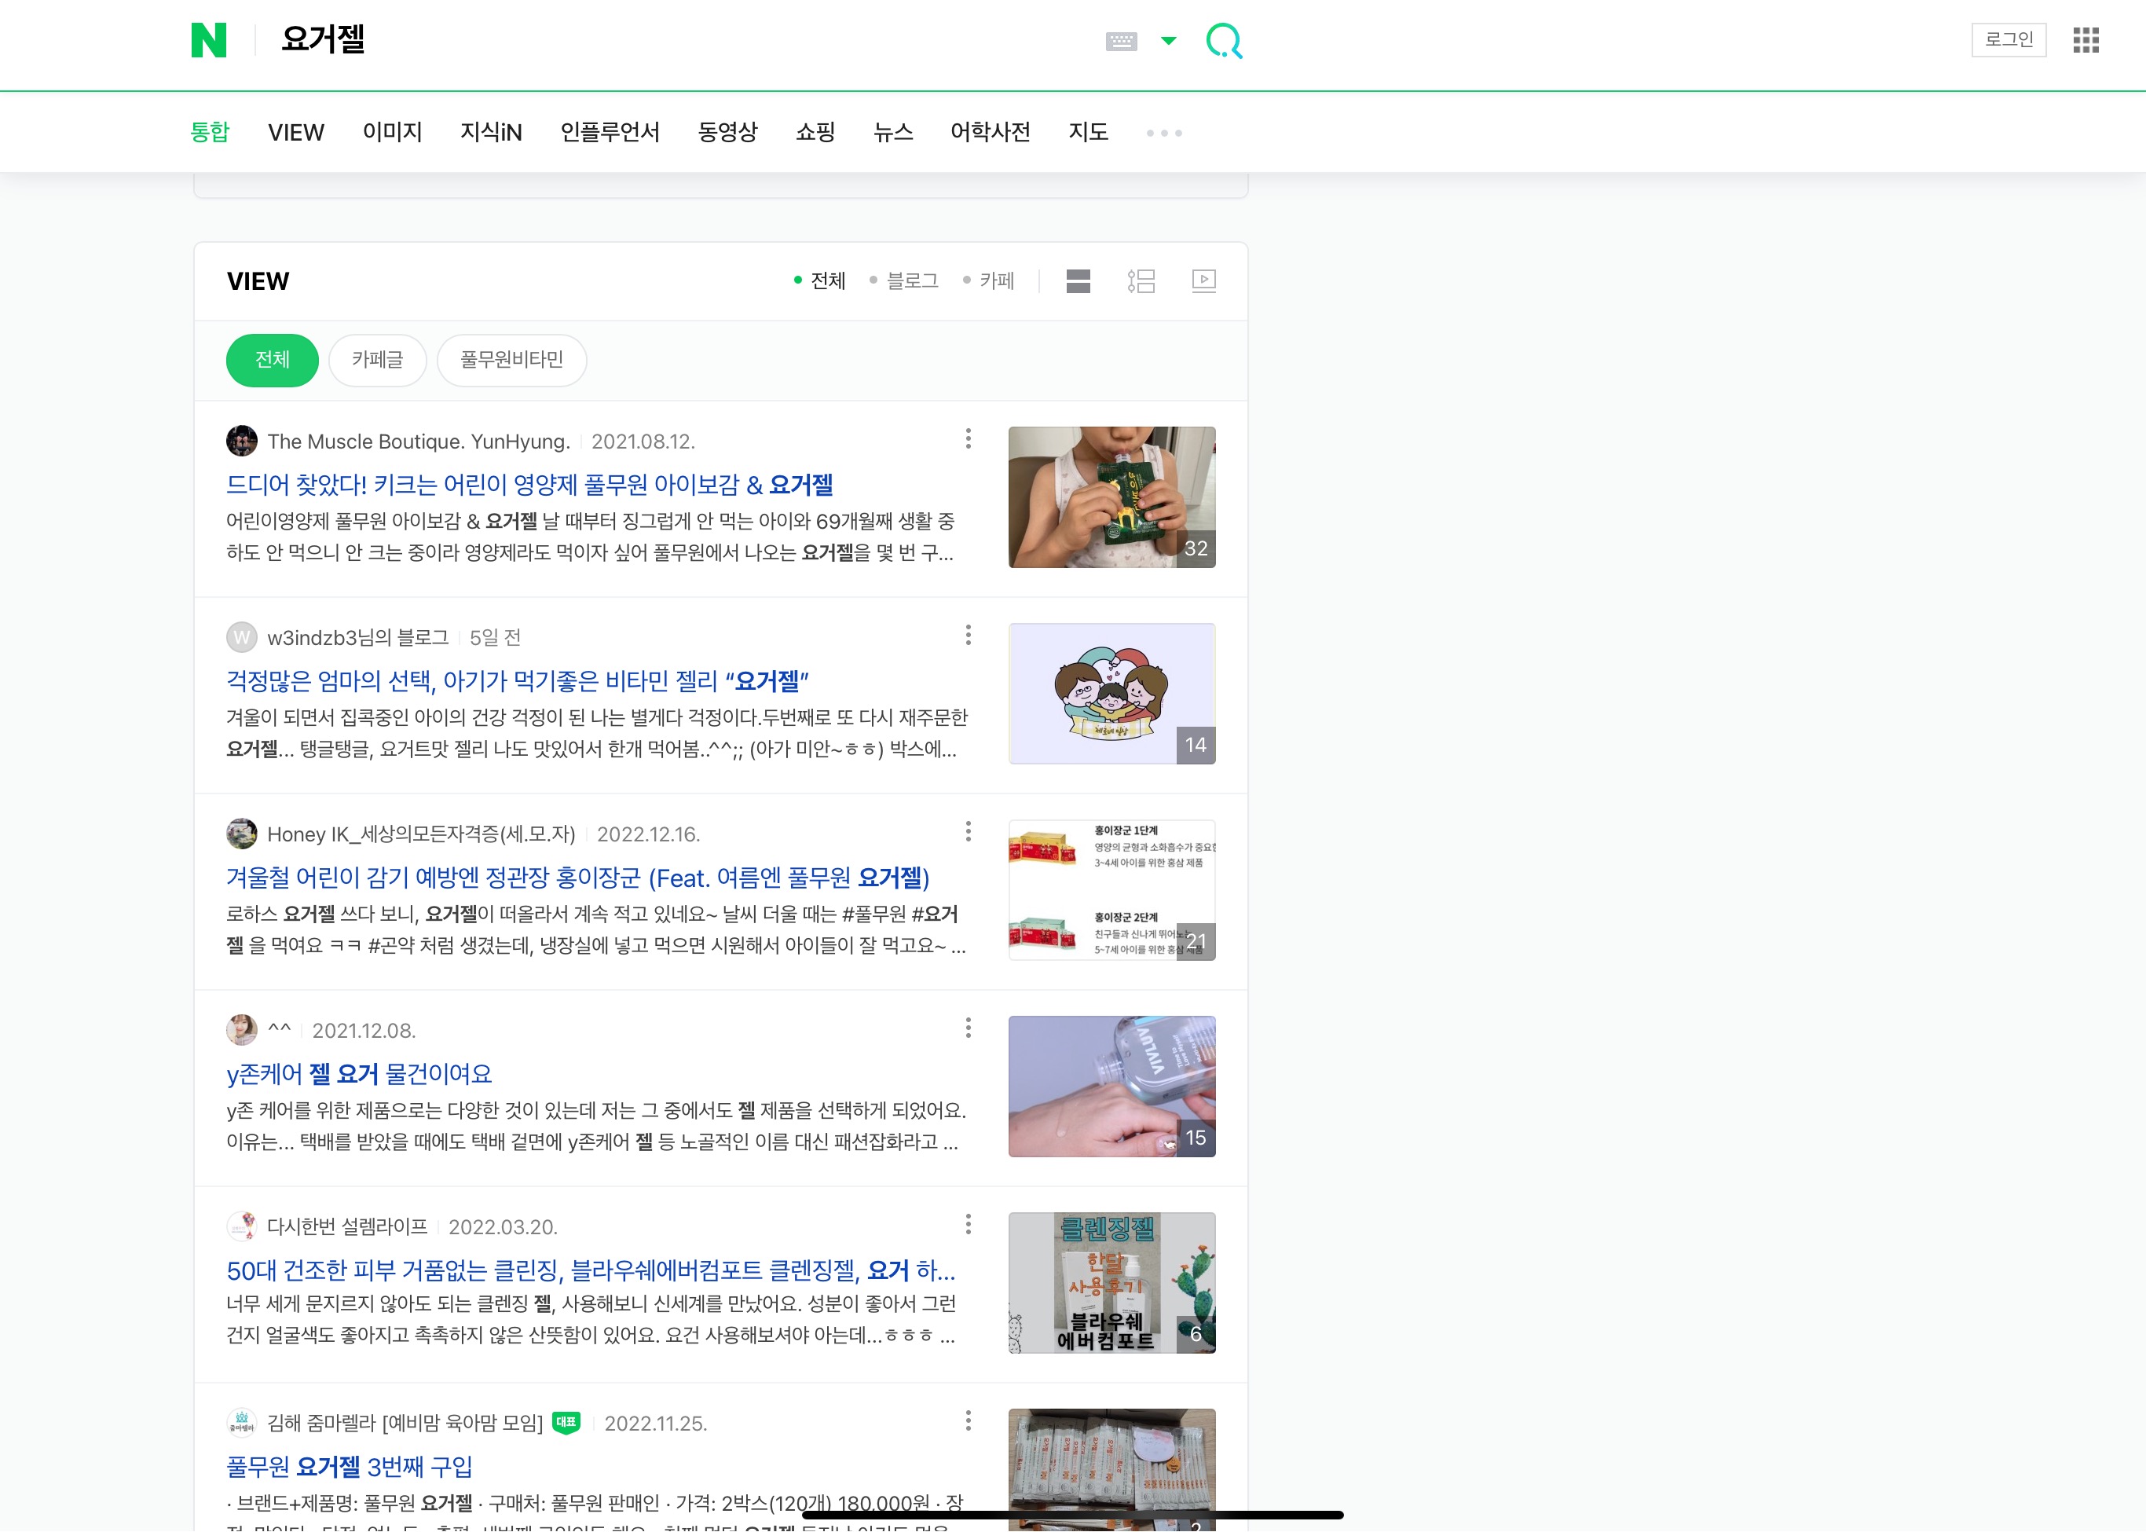Open hand with gel bottle thumbnail
Image resolution: width=2146 pixels, height=1532 pixels.
tap(1111, 1086)
